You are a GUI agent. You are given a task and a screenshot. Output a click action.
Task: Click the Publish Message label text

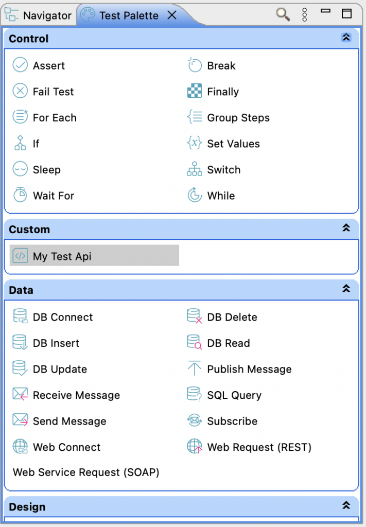click(x=249, y=369)
